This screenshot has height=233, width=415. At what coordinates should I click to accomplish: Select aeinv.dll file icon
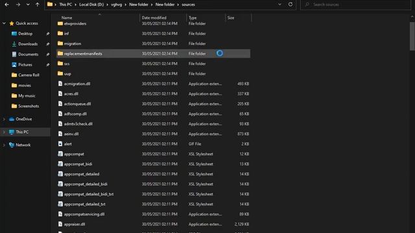click(x=60, y=134)
